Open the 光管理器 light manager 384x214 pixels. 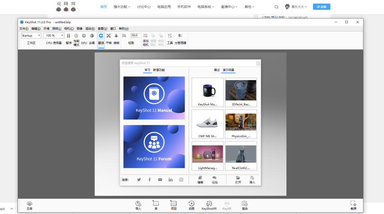tap(180, 39)
